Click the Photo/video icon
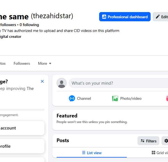The image size is (168, 162). point(115,98)
